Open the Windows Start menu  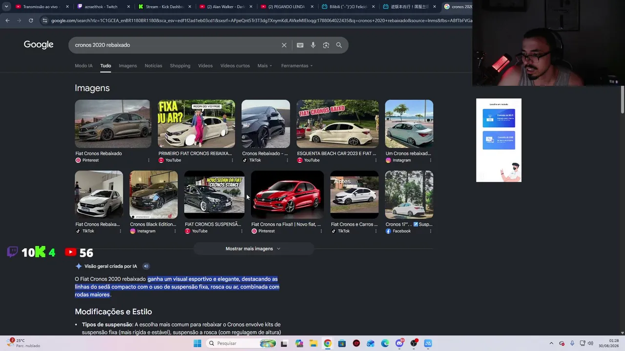click(197, 343)
